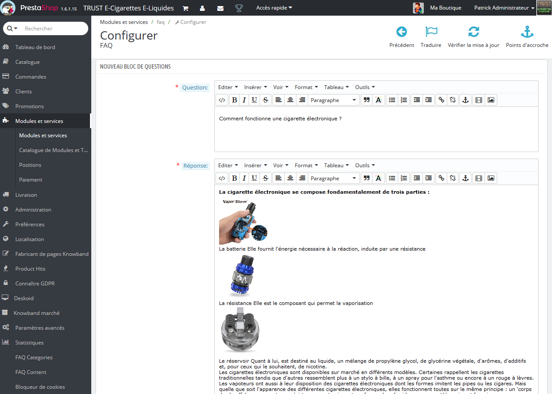Click Points d'accroche anchor button
Image resolution: width=552 pixels, height=394 pixels.
click(x=527, y=37)
